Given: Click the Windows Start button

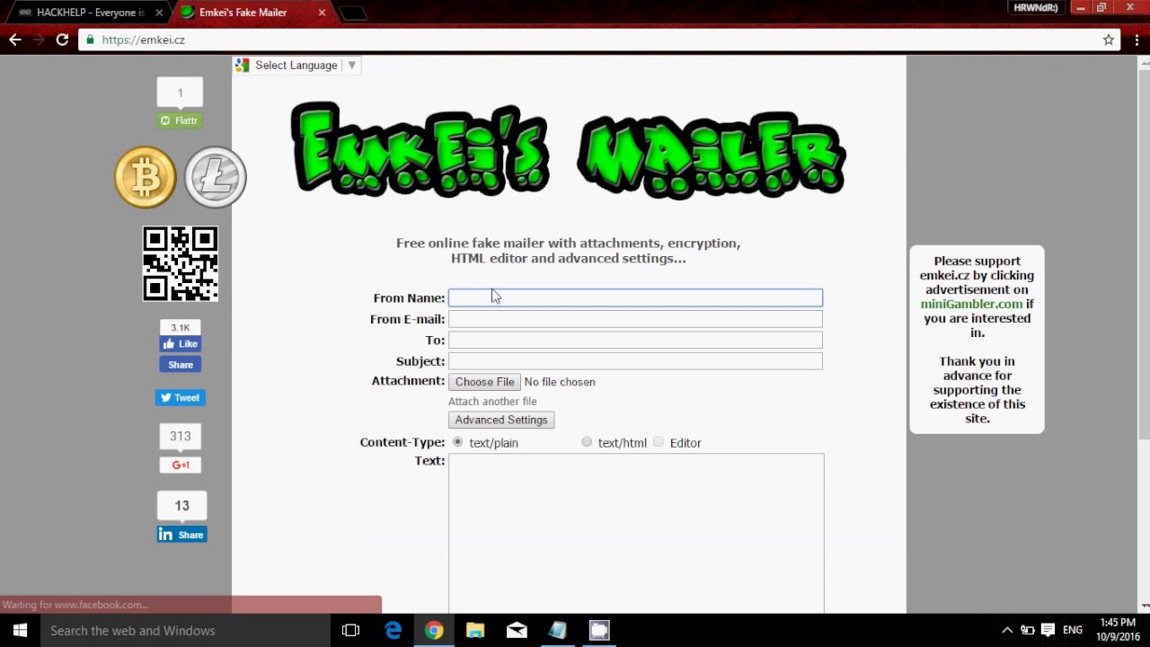Looking at the screenshot, I should tap(20, 630).
